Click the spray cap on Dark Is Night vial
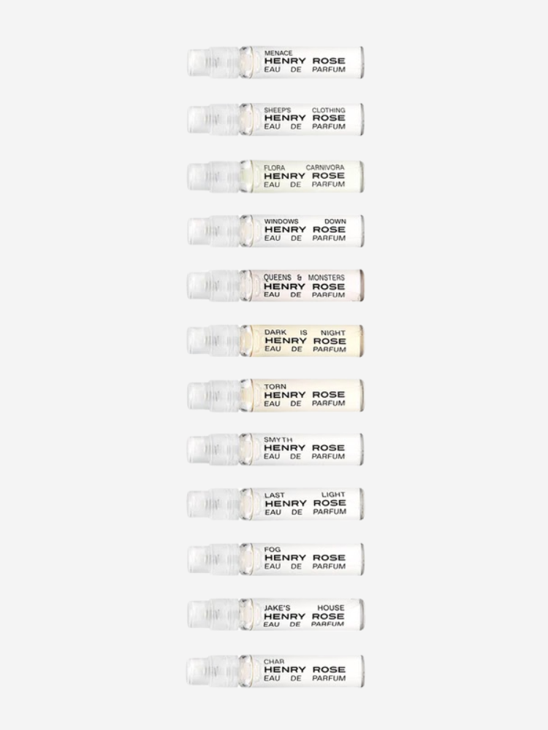Screen dimensions: 548x730 213,341
